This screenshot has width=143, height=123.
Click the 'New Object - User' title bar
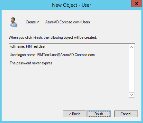71,5
